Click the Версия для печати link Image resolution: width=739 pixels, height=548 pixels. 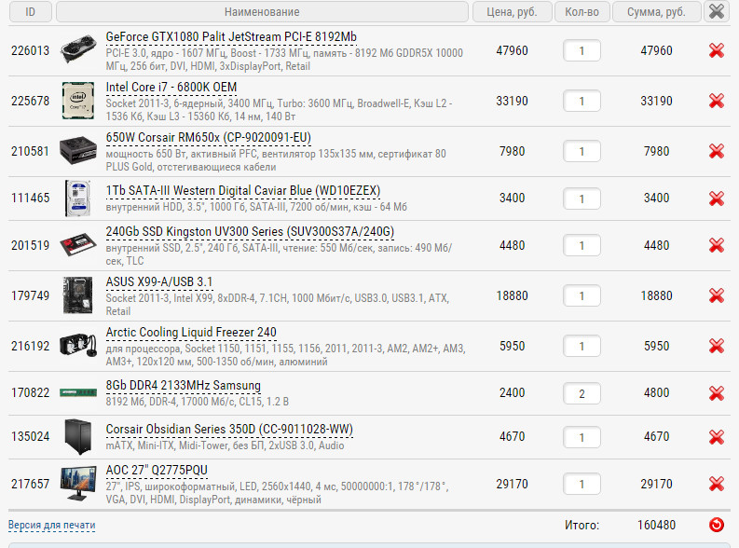tap(52, 525)
